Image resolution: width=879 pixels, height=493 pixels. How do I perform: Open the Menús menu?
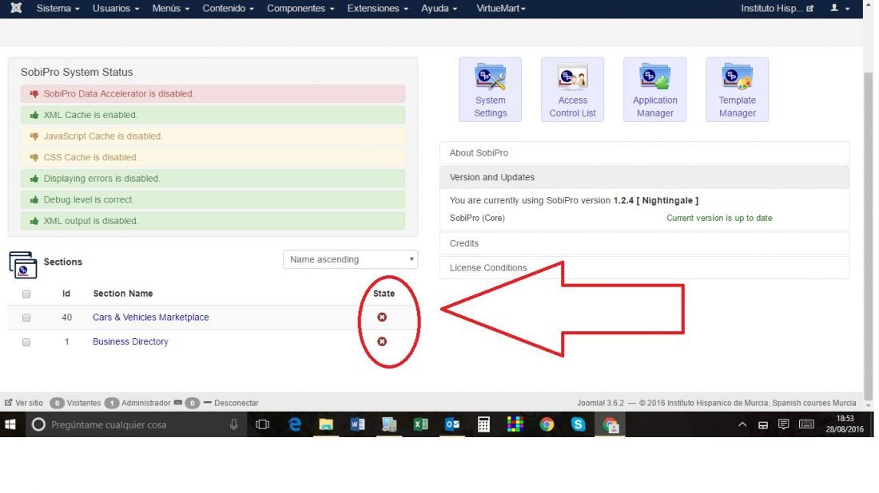[x=171, y=9]
